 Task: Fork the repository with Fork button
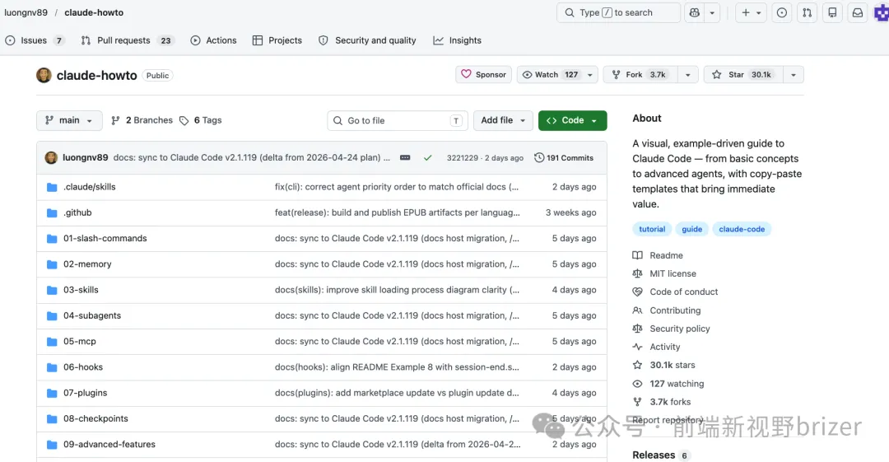point(640,74)
